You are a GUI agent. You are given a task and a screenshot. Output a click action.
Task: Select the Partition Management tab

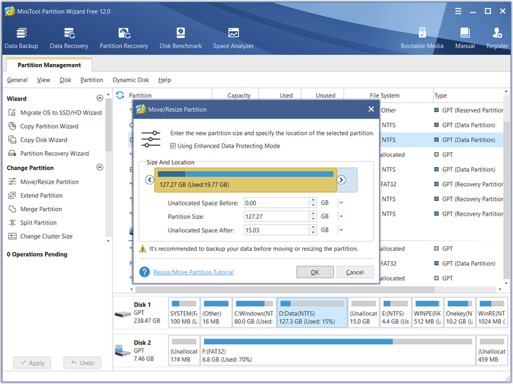[x=49, y=65]
